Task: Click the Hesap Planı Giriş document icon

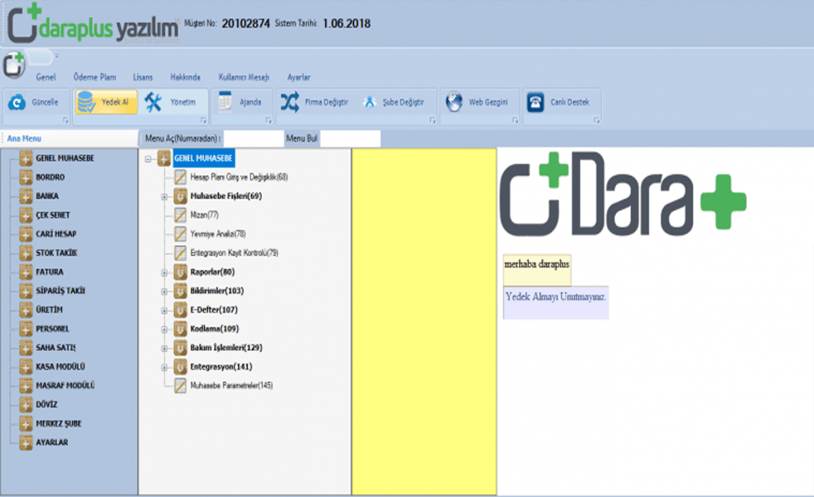Action: tap(180, 177)
